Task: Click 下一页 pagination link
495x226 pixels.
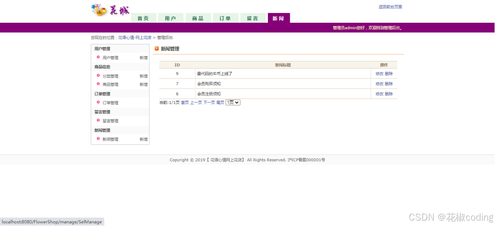Action: 209,102
